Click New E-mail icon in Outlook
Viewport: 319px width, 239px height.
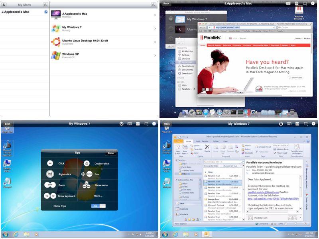click(x=177, y=149)
